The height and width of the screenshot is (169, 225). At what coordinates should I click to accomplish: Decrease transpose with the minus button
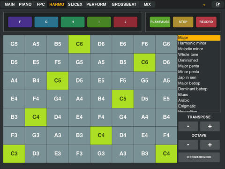(188, 126)
